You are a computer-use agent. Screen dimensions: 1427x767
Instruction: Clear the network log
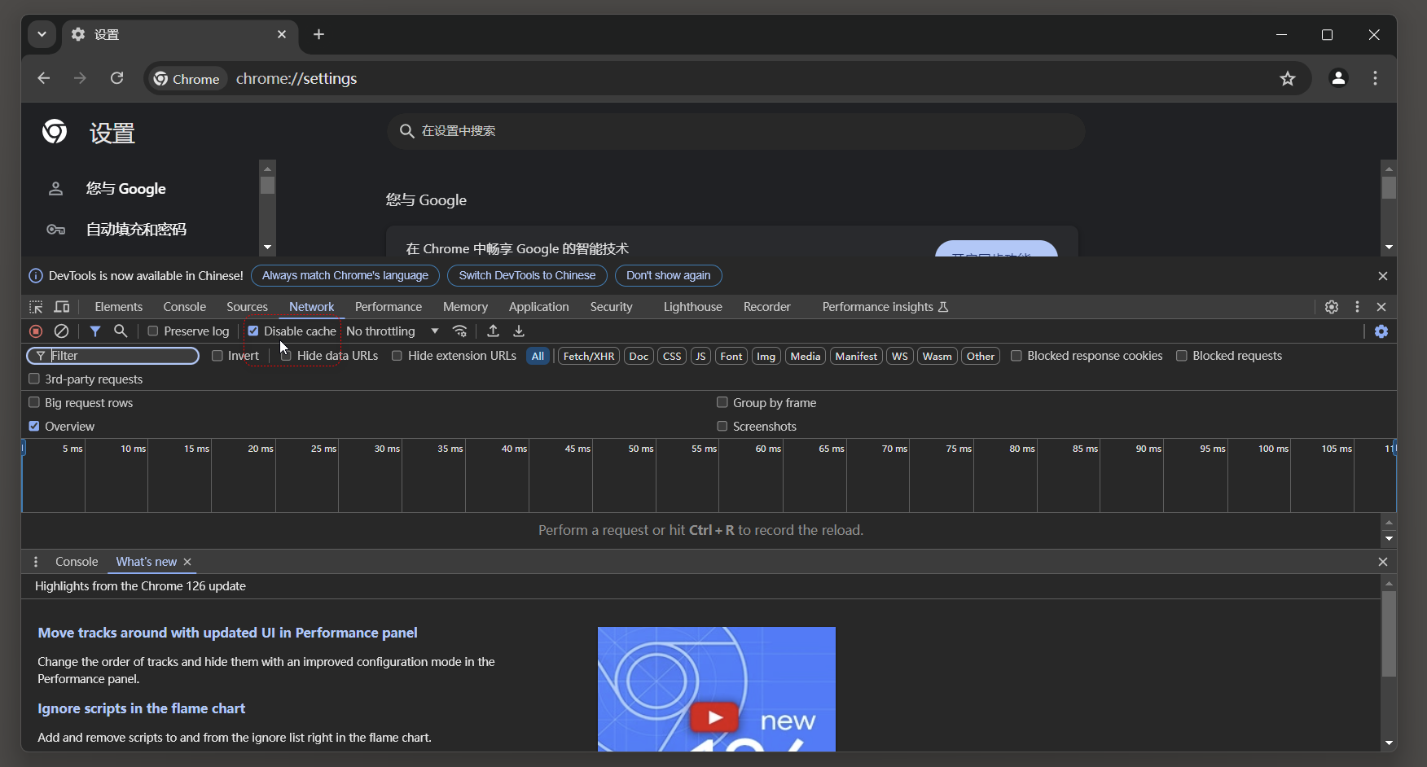click(x=61, y=331)
